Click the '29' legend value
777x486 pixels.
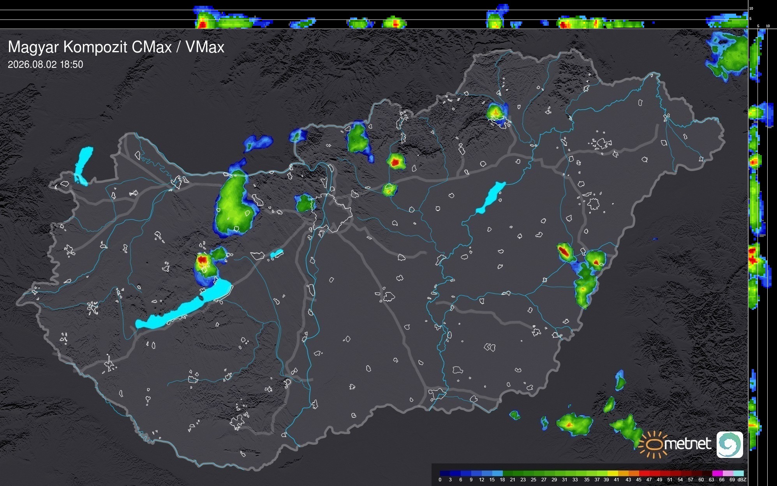pos(554,480)
